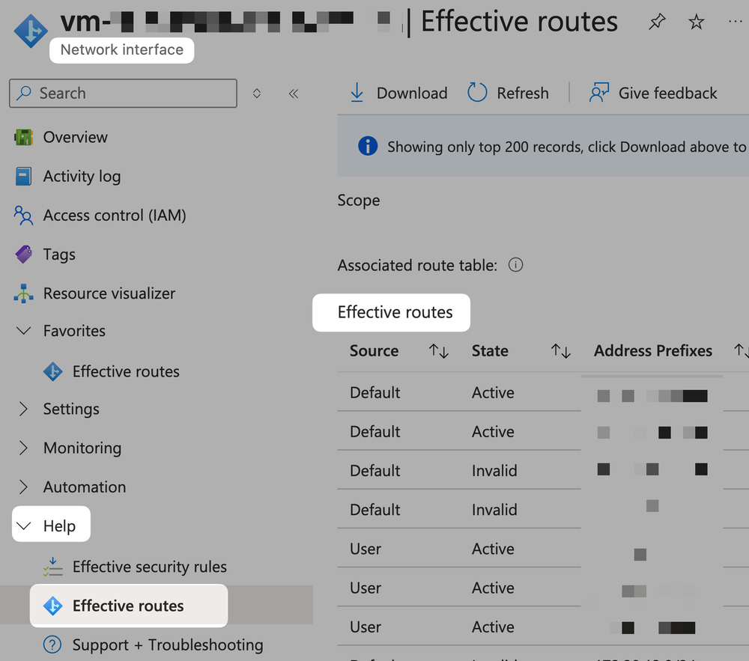The image size is (749, 661).
Task: Select the highlighted Effective routes menu item
Action: pyautogui.click(x=128, y=606)
